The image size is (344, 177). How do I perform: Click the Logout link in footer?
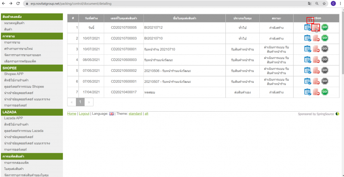pos(84,114)
